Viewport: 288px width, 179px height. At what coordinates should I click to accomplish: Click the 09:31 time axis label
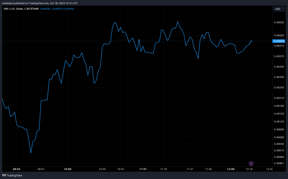pos(41,169)
